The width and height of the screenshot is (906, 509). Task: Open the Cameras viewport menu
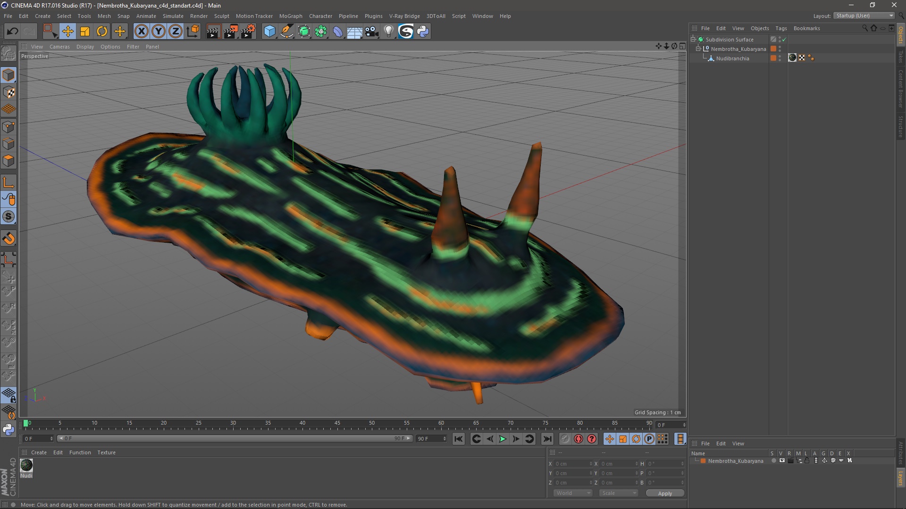click(x=59, y=47)
